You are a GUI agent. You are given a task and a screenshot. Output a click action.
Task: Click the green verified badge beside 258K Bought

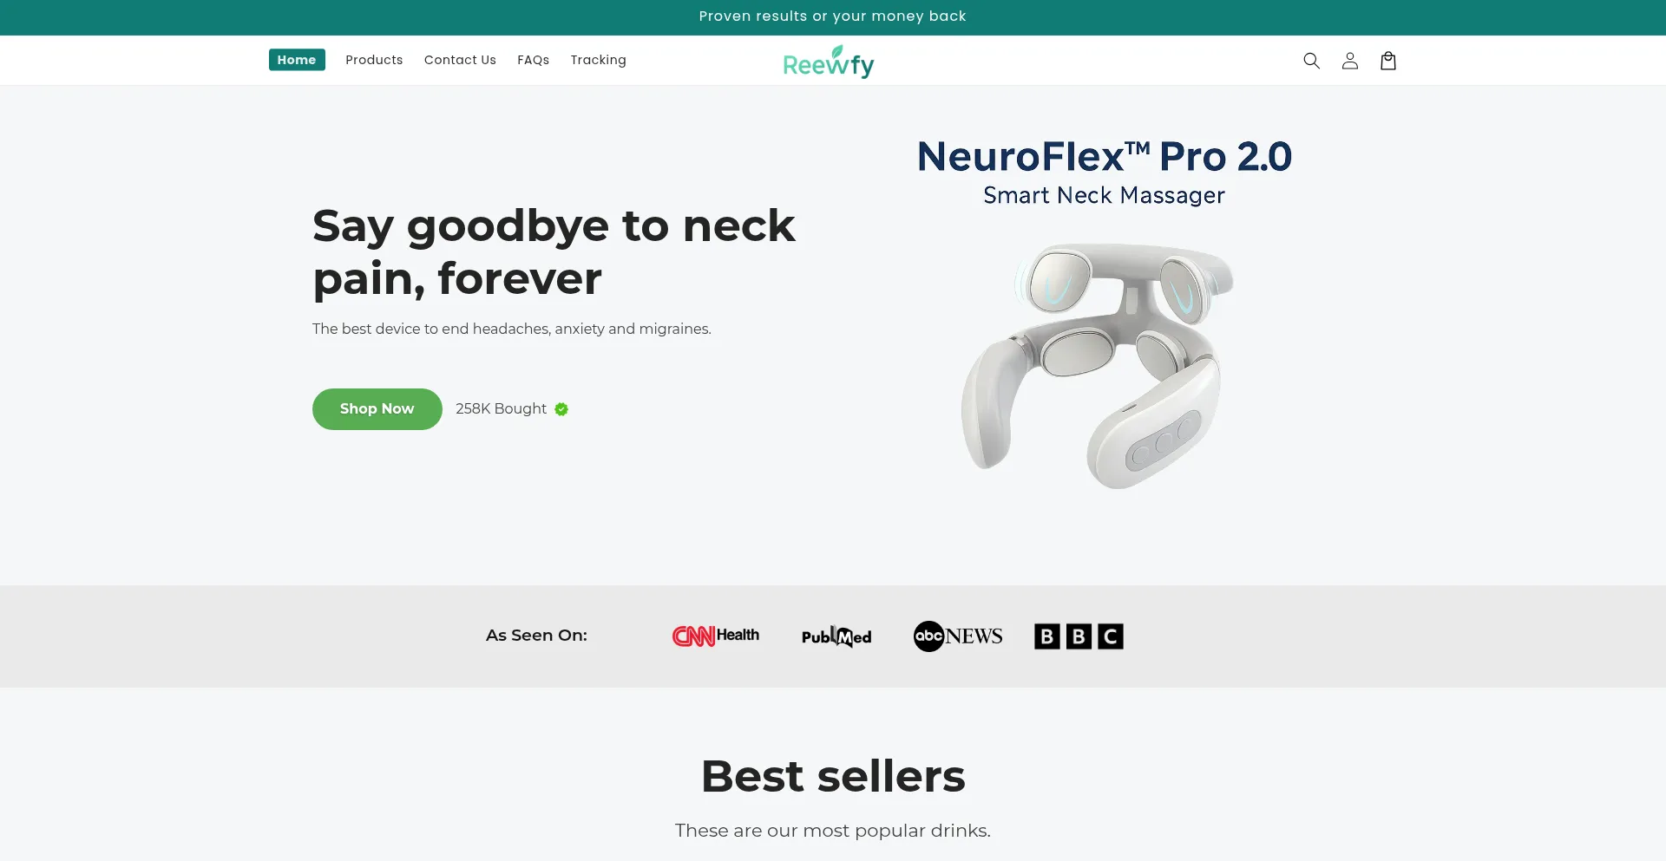point(561,409)
